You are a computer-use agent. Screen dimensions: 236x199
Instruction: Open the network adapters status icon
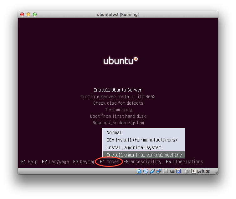tap(159, 171)
